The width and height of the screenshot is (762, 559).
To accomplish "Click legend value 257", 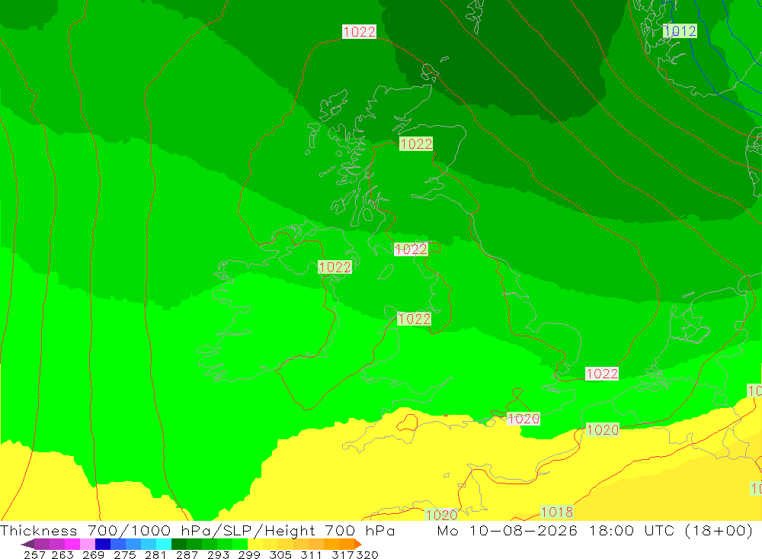I will point(34,555).
